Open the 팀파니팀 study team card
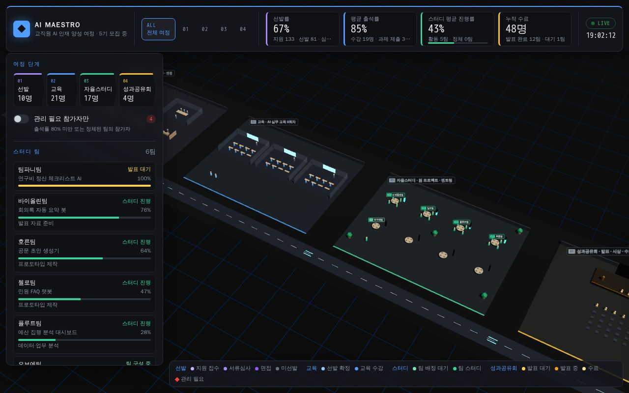The image size is (629, 393). (85, 176)
